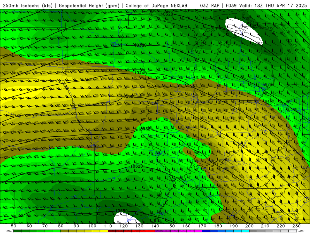Click the 10680 height contour label
This screenshot has width=310, height=233.
[x=121, y=211]
